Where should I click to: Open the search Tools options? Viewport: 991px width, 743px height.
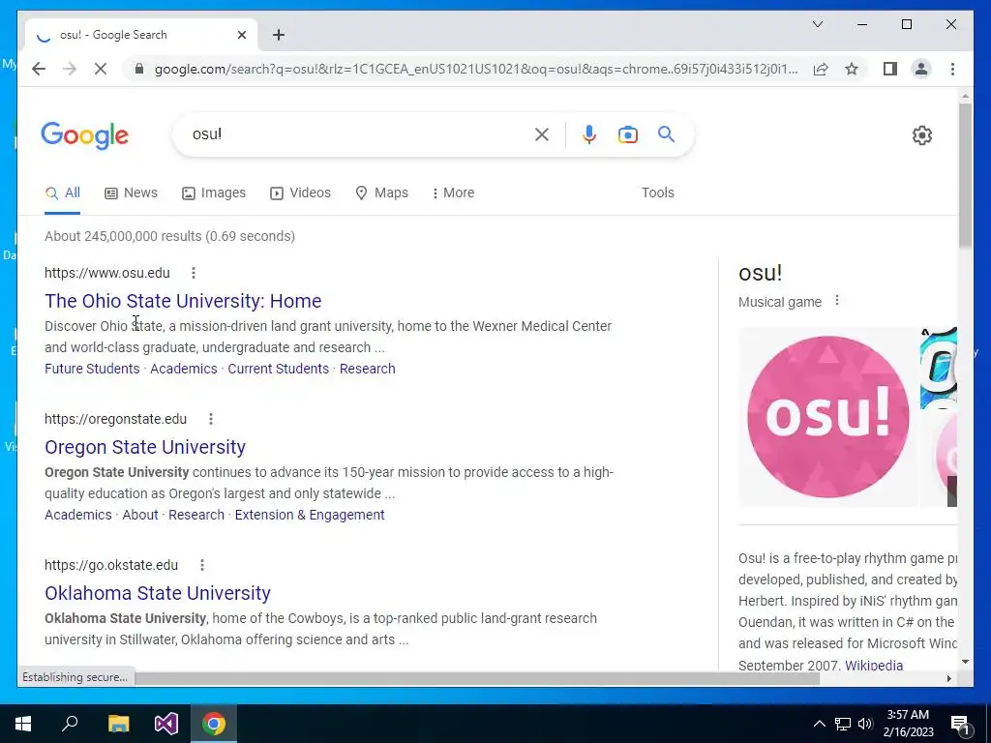[x=658, y=193]
